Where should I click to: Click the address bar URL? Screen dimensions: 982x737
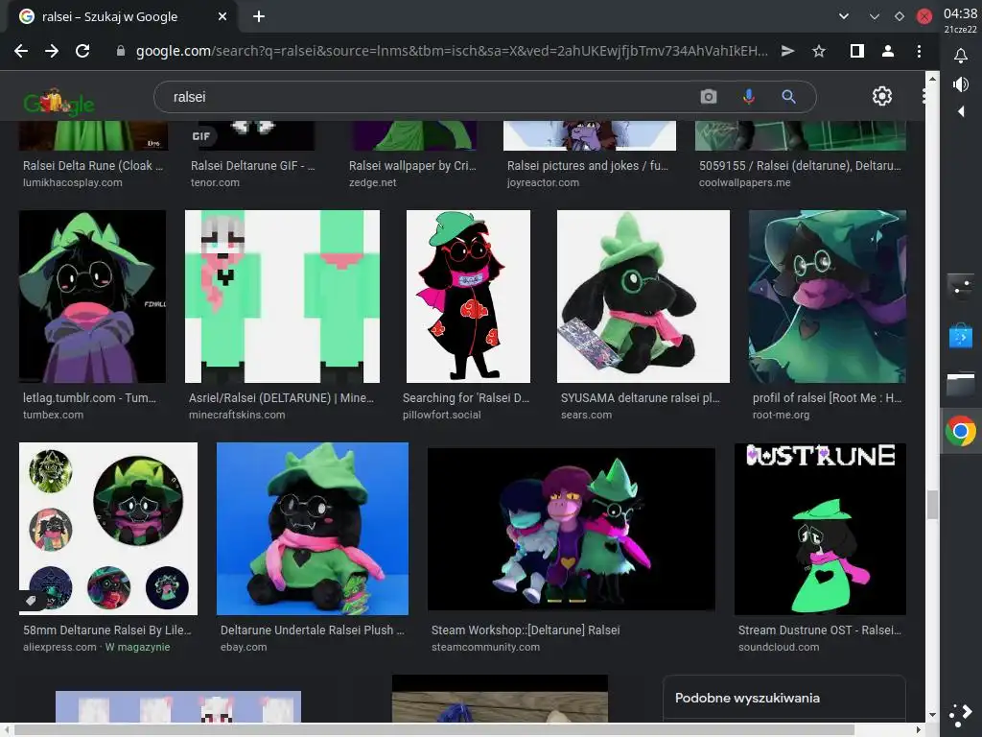[x=452, y=52]
